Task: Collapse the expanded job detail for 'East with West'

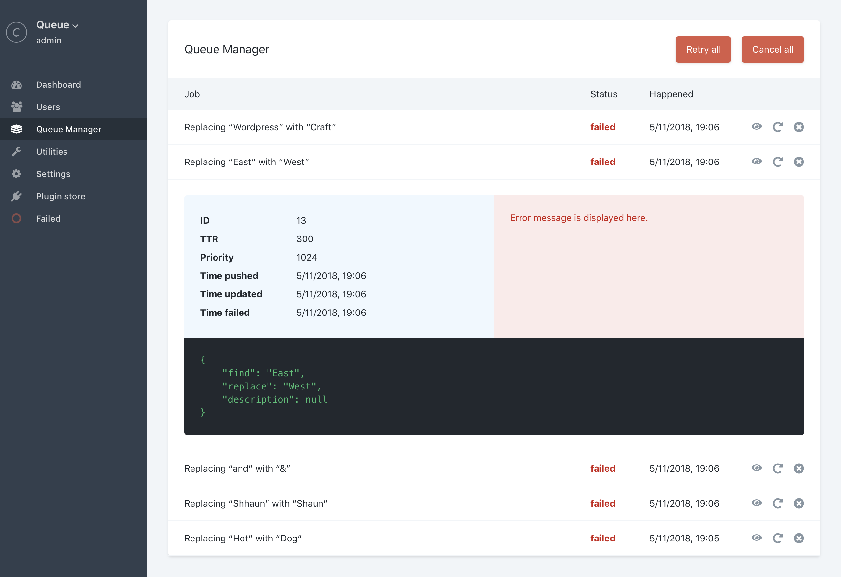Action: pyautogui.click(x=757, y=162)
